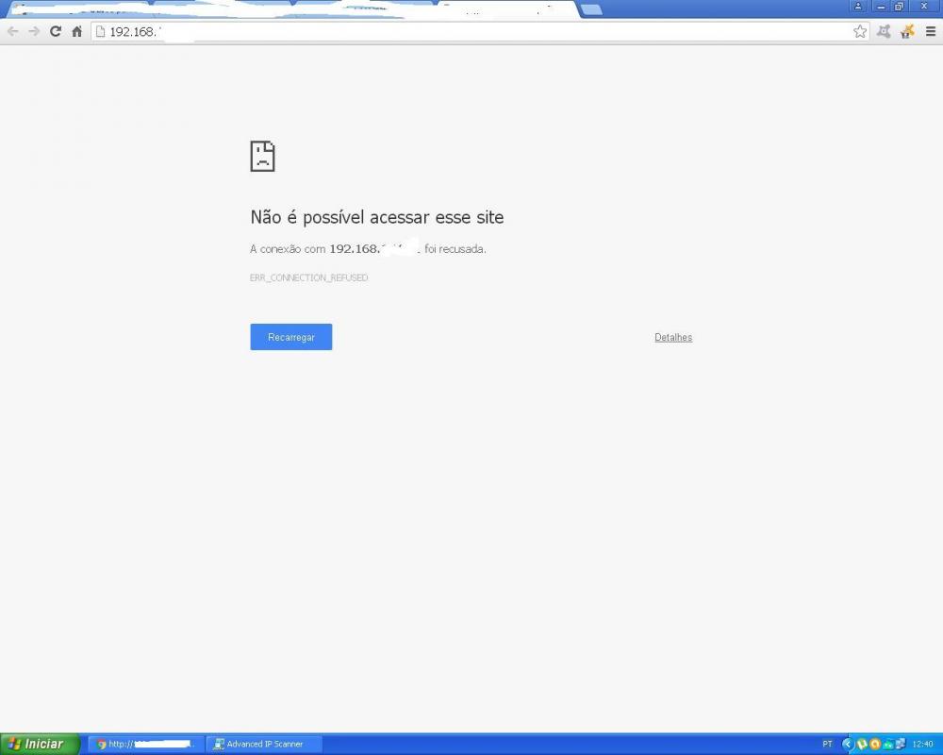The image size is (943, 755).
Task: Switch to Advanced IP Scanner taskbar button
Action: pos(264,745)
